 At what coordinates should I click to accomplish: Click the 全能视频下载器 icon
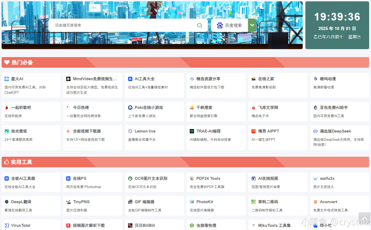68,131
